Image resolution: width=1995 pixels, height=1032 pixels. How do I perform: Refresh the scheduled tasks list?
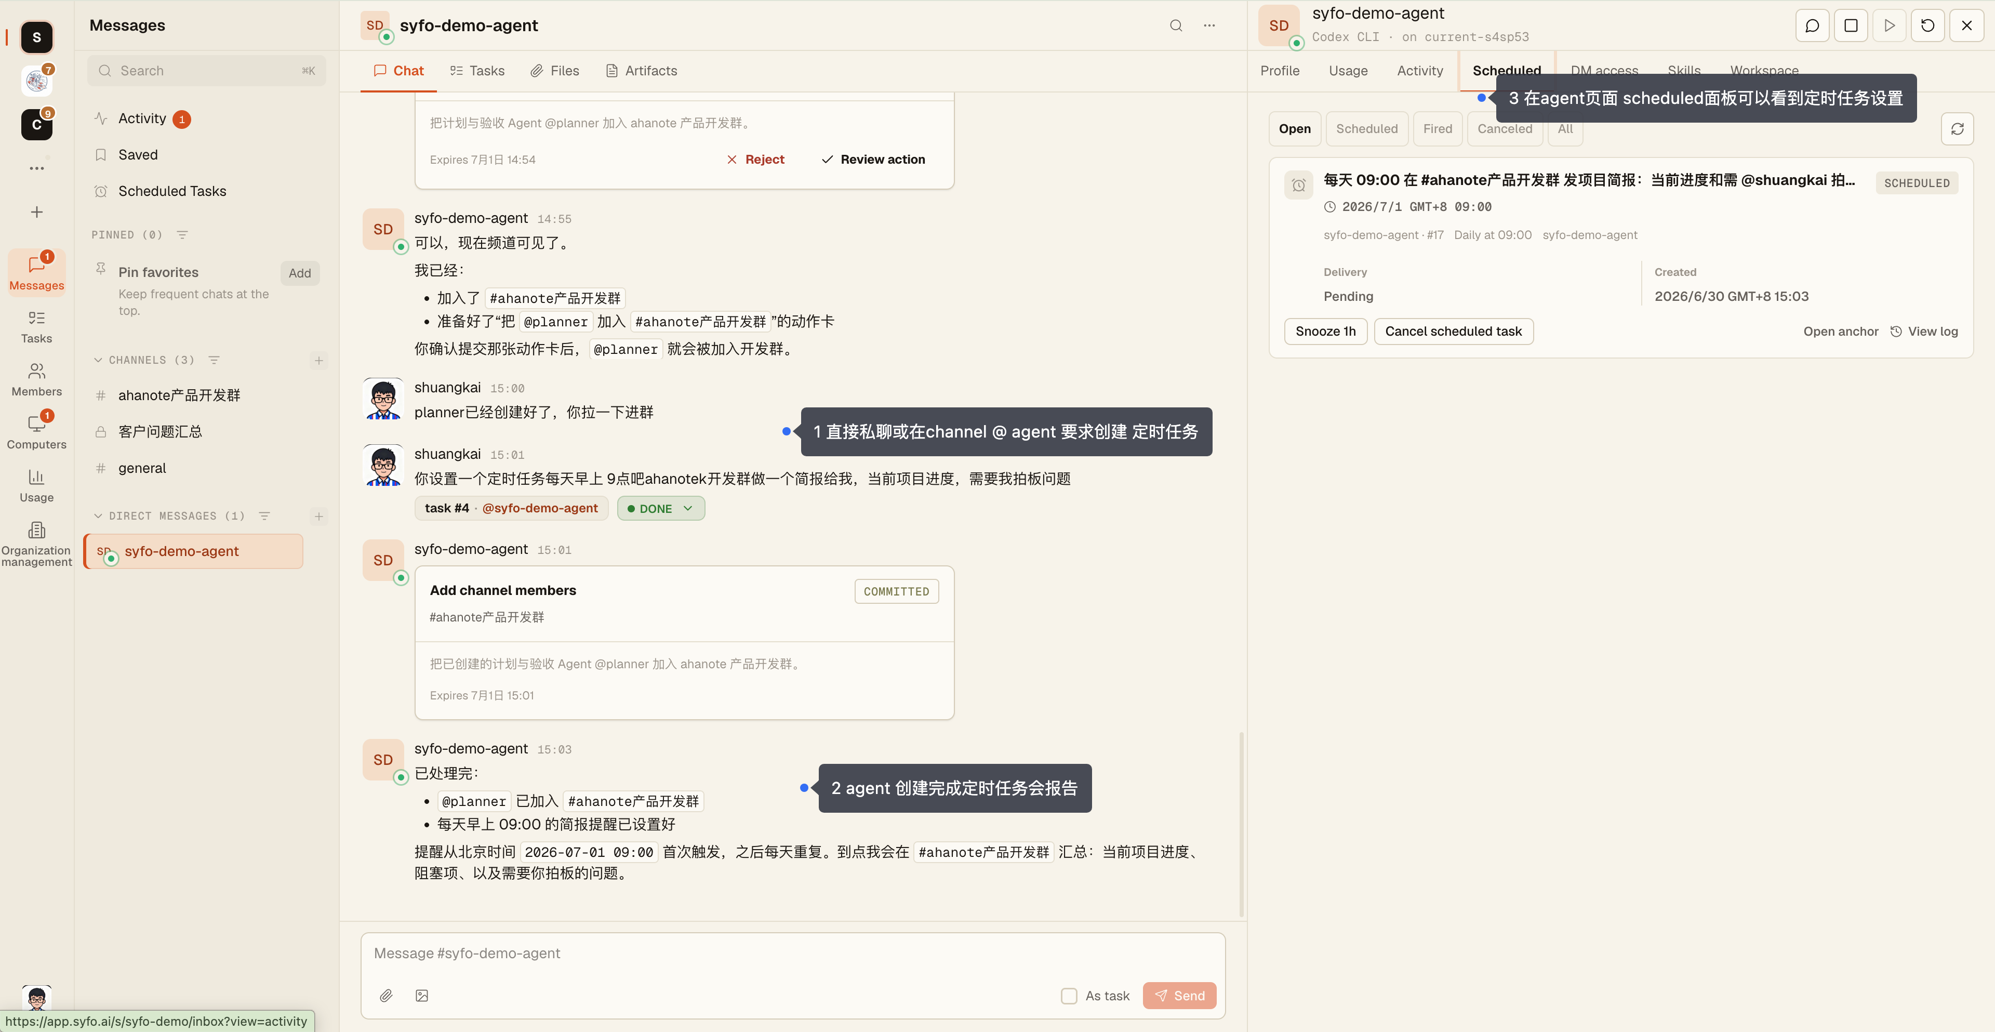coord(1957,129)
